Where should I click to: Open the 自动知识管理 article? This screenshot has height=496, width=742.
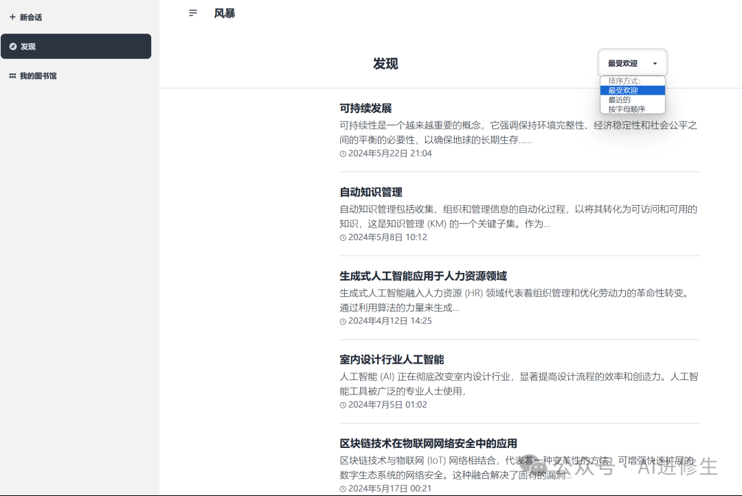tap(370, 192)
